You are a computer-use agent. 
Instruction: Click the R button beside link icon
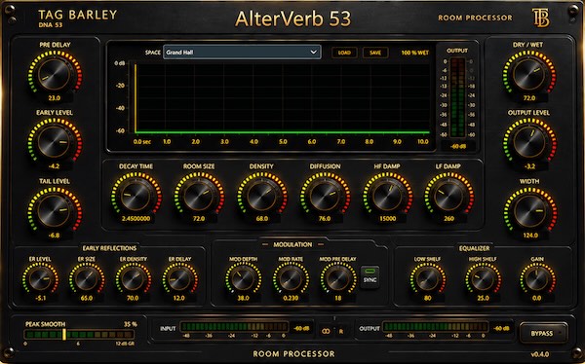341,331
